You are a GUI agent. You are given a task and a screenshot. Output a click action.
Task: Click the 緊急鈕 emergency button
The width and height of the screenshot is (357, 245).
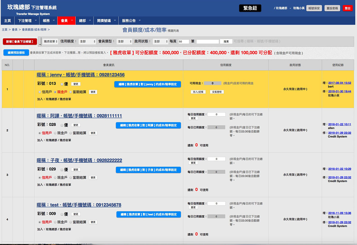[x=250, y=8]
